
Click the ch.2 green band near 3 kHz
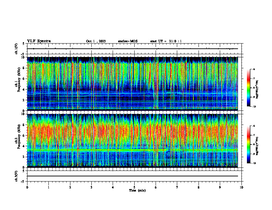tap(132, 150)
